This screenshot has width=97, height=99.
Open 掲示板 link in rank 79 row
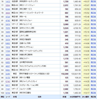coord(93,13)
